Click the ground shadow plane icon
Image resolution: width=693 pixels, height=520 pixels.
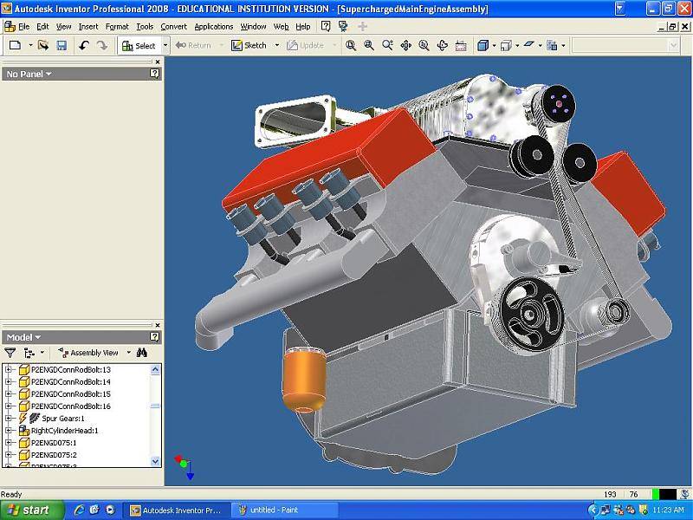529,45
